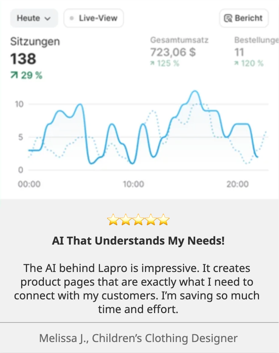This screenshot has height=353, width=279.
Task: Click the Bestellungen 120 % trend arrow
Action: [x=236, y=63]
